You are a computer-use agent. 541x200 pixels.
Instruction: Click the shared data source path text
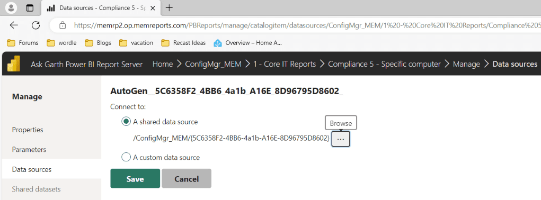click(231, 139)
